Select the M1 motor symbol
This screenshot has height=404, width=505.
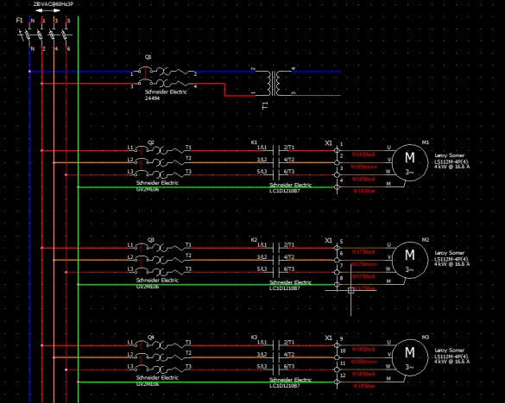410,162
